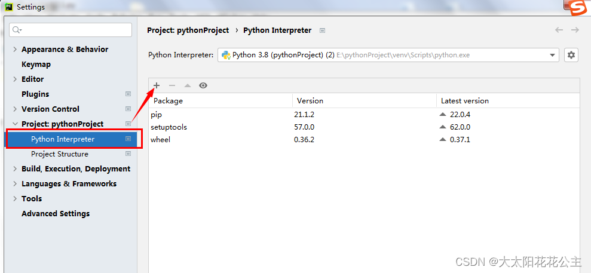Screen dimensions: 591x273
Task: Expand Appearance & Behavior section
Action: [15, 50]
